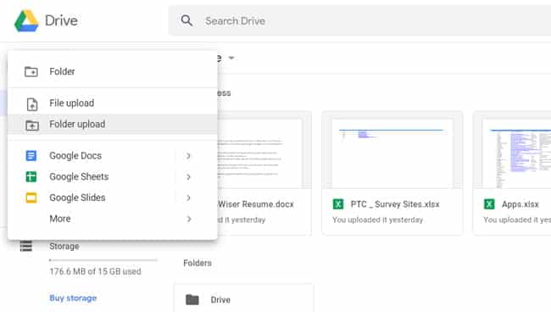This screenshot has height=312, width=551.
Task: Select File upload menu entry
Action: pyautogui.click(x=113, y=103)
